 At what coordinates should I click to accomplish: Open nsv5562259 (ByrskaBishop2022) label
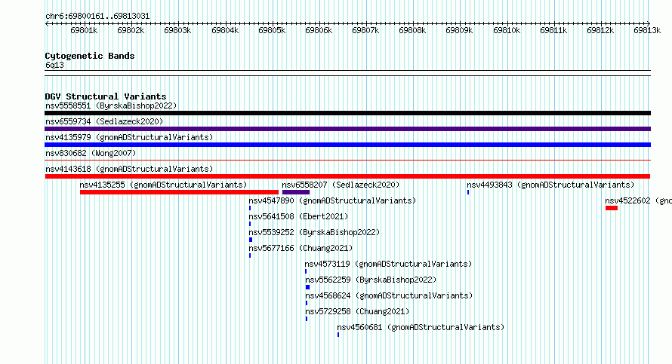click(x=371, y=280)
